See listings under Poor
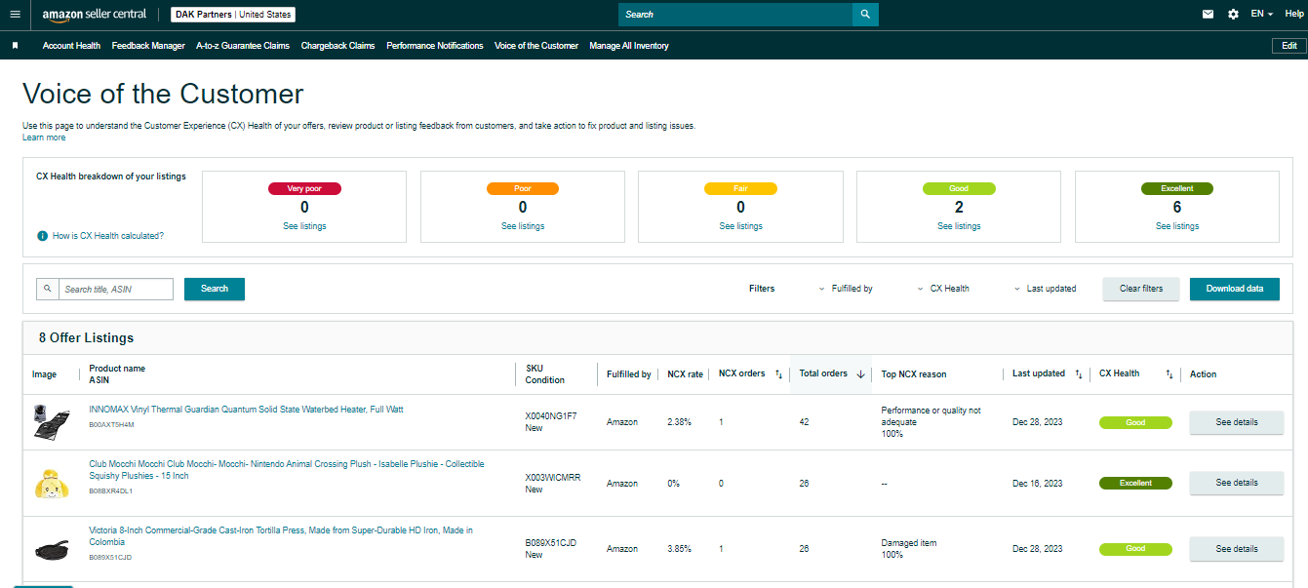Screen dimensions: 1308x588 (523, 226)
